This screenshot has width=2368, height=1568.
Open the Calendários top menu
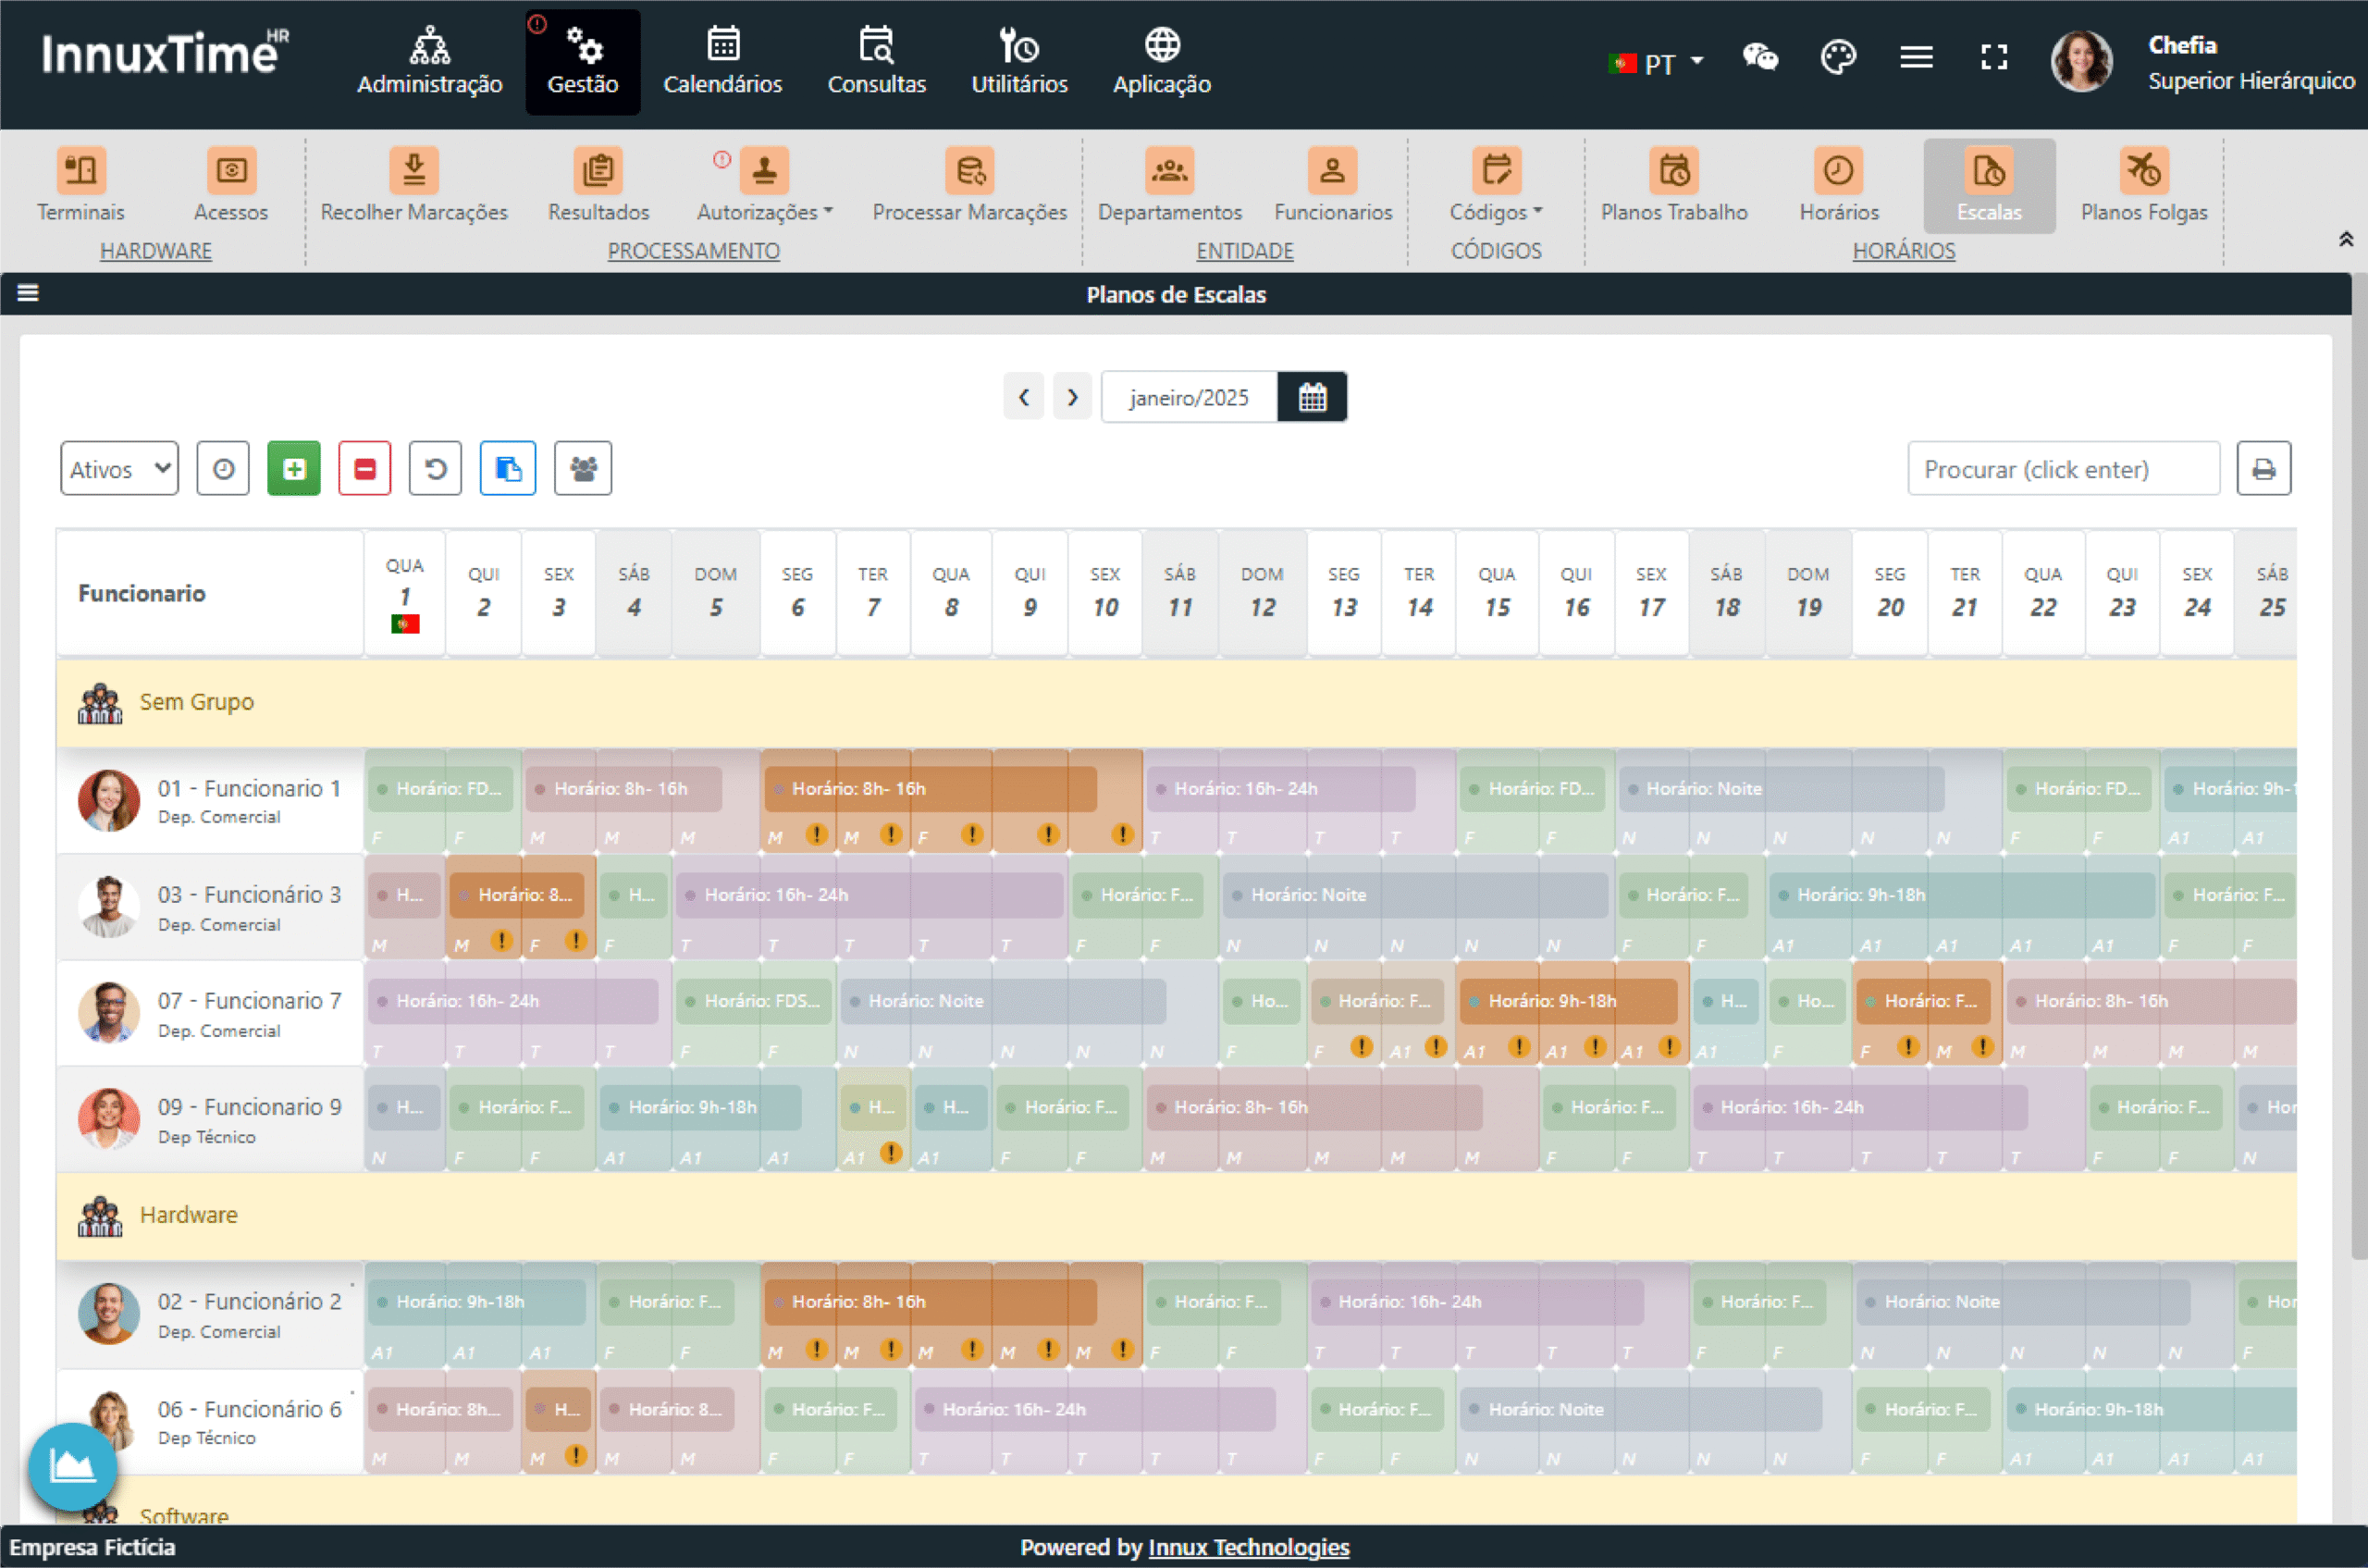point(722,62)
